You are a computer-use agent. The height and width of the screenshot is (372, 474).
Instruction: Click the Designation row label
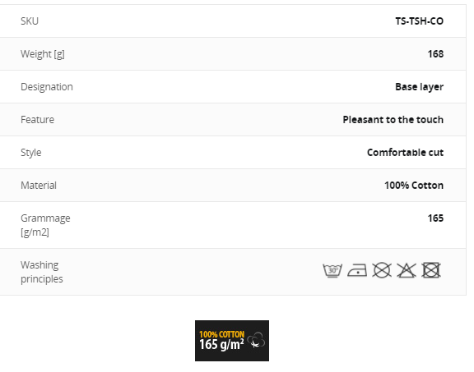pyautogui.click(x=47, y=87)
